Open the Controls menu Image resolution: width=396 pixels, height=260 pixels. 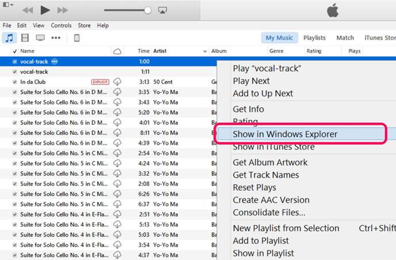point(61,25)
